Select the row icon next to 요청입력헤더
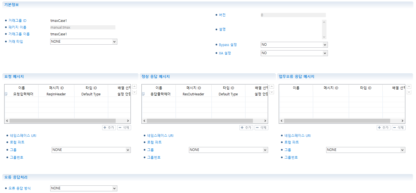Image resolution: width=416 pixels, height=193 pixels. 6,94
